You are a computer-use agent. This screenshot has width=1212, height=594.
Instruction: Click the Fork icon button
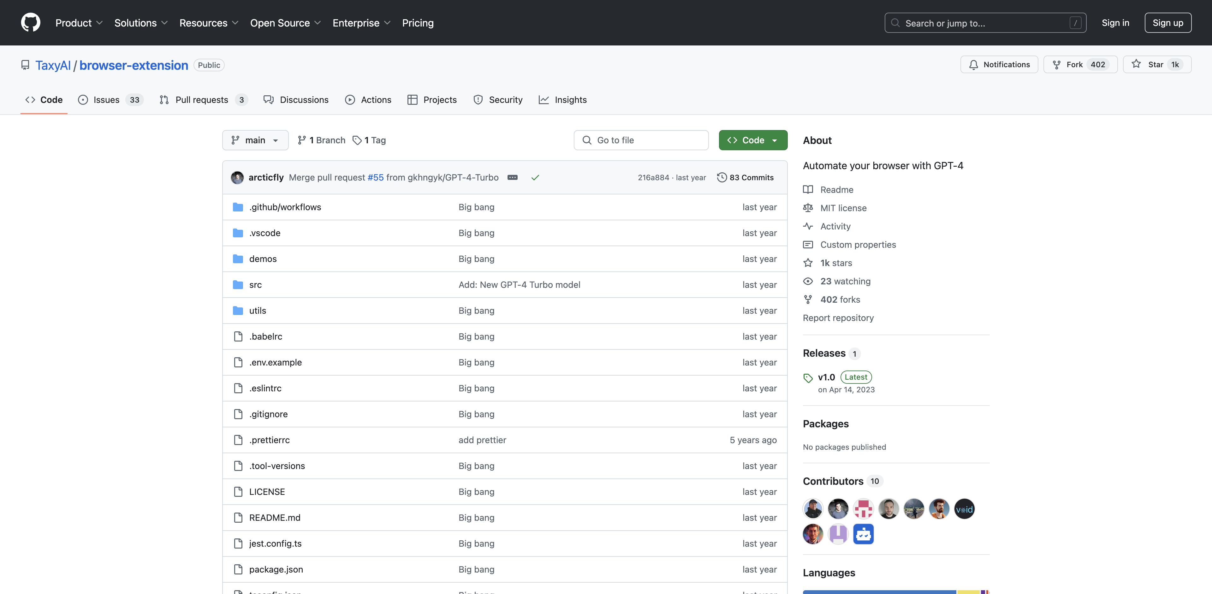[x=1056, y=64]
